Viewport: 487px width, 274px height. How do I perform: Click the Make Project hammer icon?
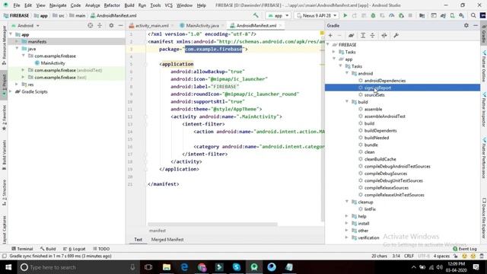[256, 15]
